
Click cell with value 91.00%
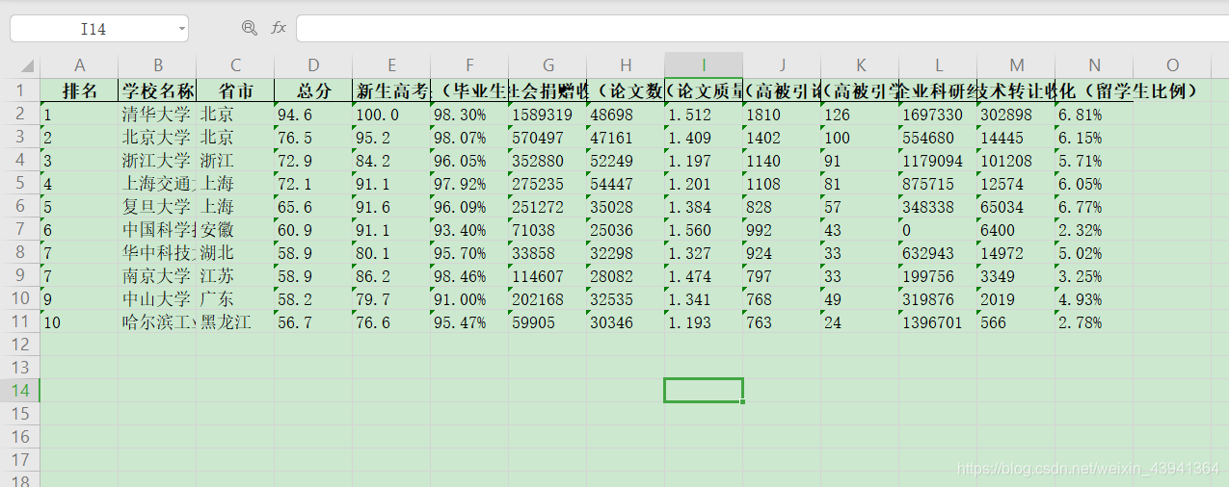[469, 298]
